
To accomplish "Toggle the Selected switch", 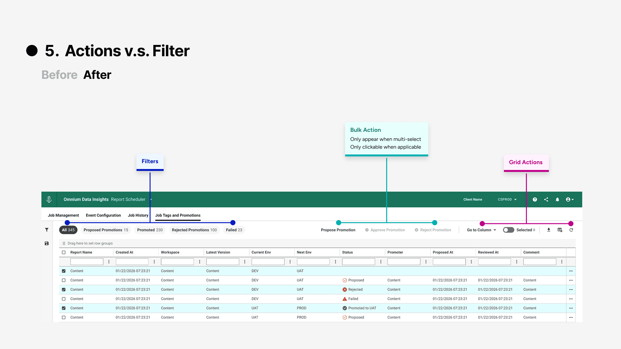I will click(x=508, y=230).
